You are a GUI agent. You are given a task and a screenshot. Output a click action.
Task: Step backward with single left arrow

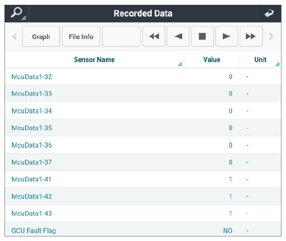point(178,37)
